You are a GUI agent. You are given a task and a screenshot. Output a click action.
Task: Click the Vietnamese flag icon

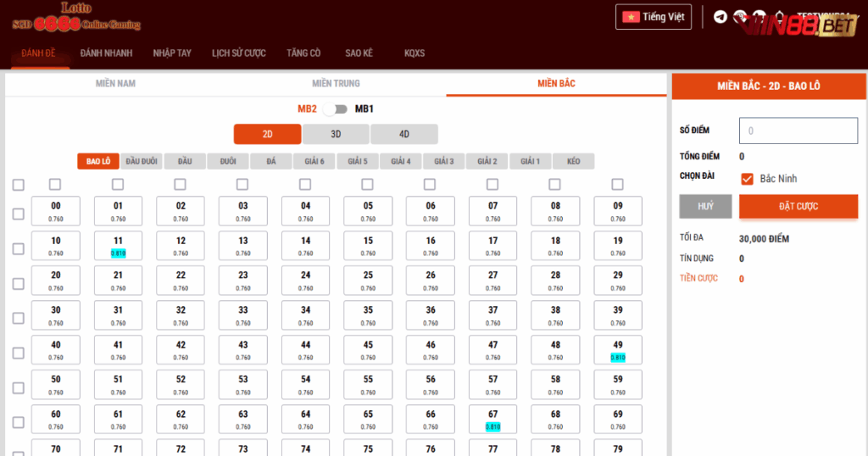(x=631, y=17)
